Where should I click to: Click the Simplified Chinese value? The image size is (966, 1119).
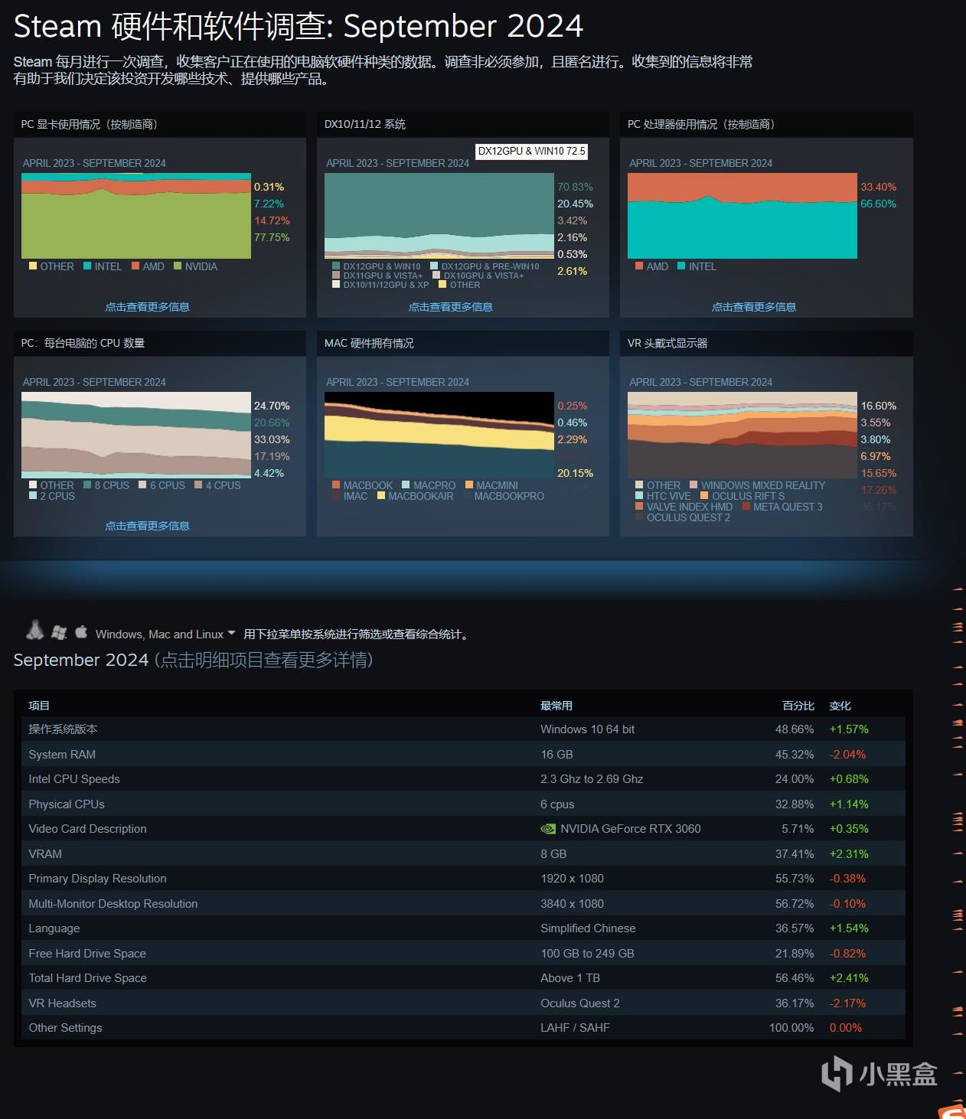(x=588, y=928)
